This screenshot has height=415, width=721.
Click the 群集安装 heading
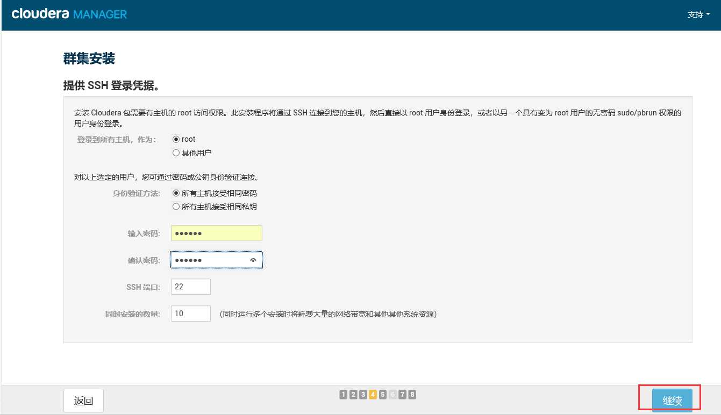tap(89, 59)
